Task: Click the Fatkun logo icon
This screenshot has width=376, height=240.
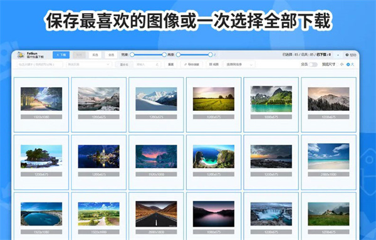Action: tap(21, 55)
